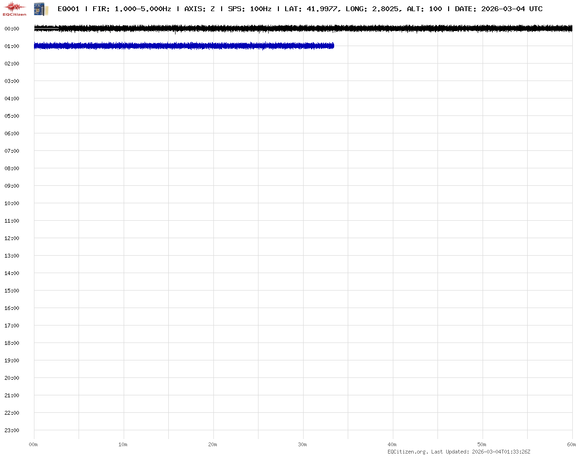Click the 00:00 hour row label
Viewport: 582px width, 456px height.
[x=12, y=29]
